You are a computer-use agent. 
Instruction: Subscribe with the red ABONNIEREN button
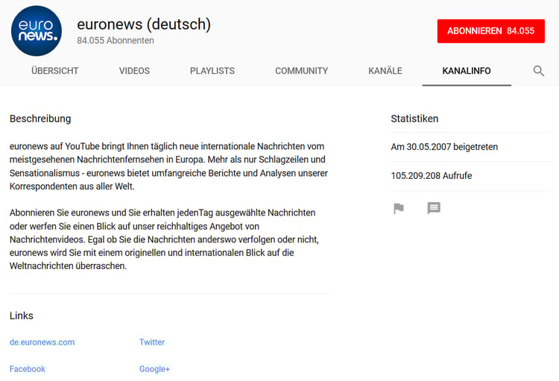pos(491,31)
